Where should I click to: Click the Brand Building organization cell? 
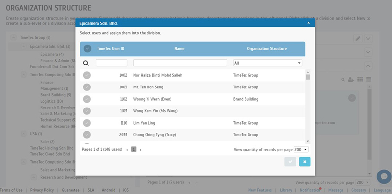[x=246, y=99]
